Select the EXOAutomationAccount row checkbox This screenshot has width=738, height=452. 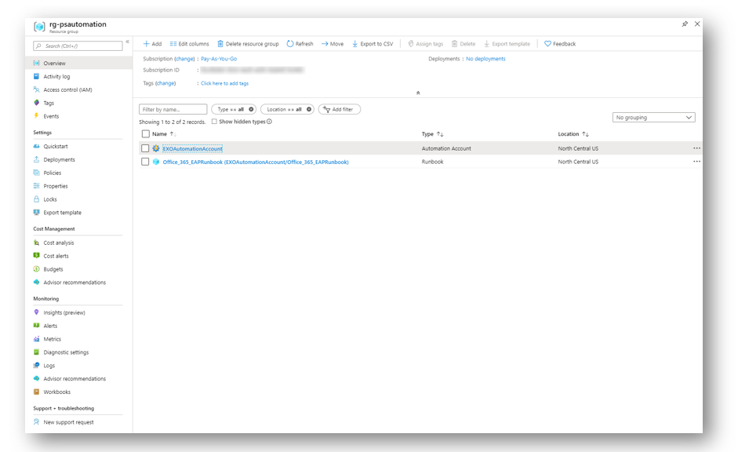(x=145, y=148)
